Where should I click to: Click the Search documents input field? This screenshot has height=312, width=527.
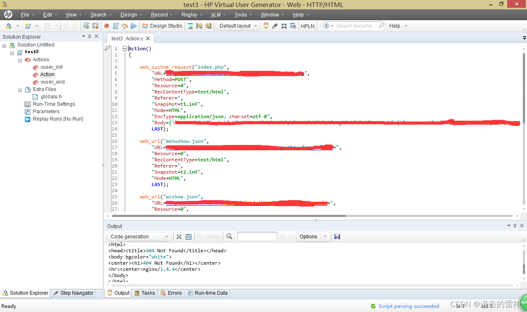point(357,26)
